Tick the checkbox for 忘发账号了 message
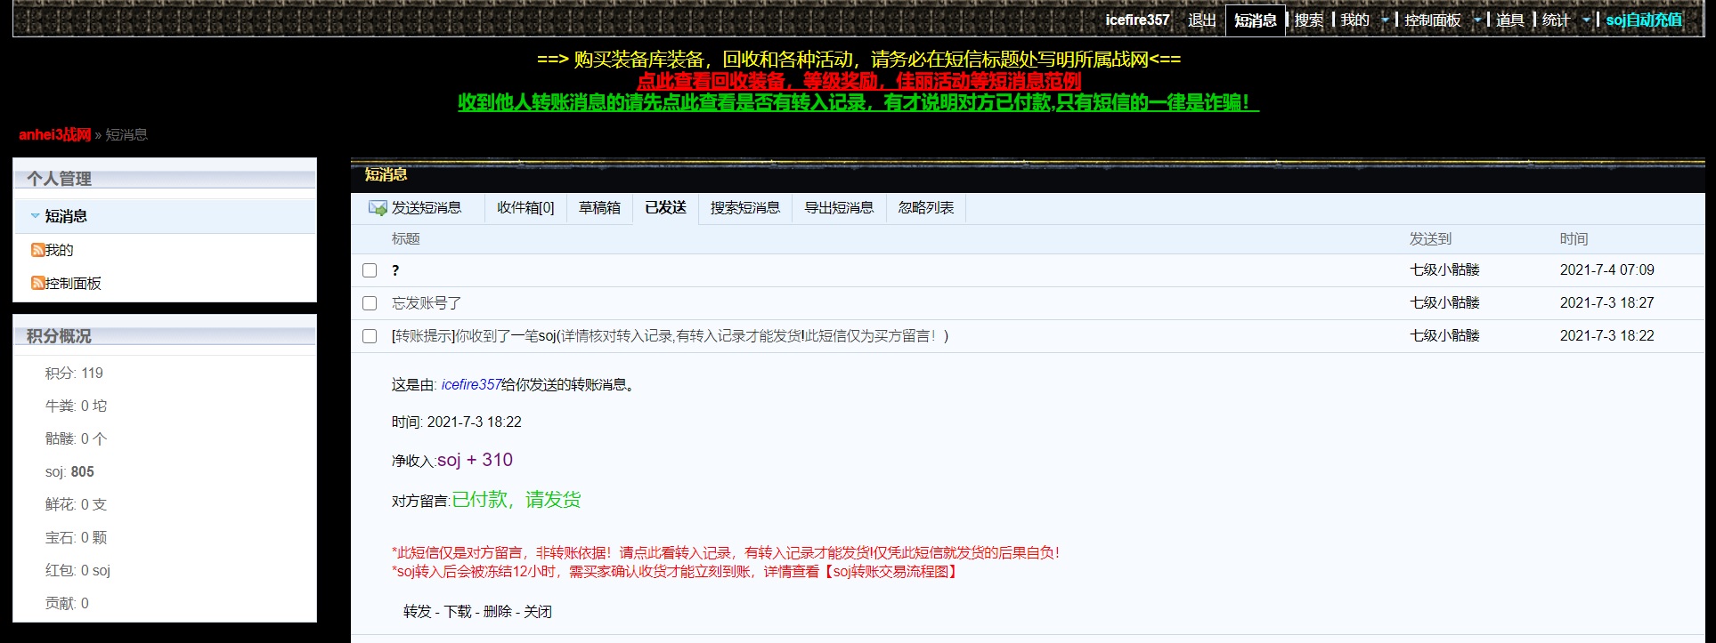The width and height of the screenshot is (1716, 643). click(x=370, y=303)
